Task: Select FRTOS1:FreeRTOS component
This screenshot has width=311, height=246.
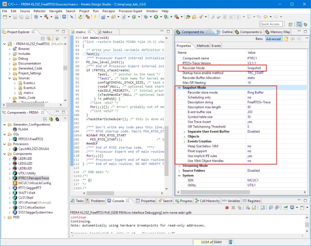Action: (x=31, y=139)
